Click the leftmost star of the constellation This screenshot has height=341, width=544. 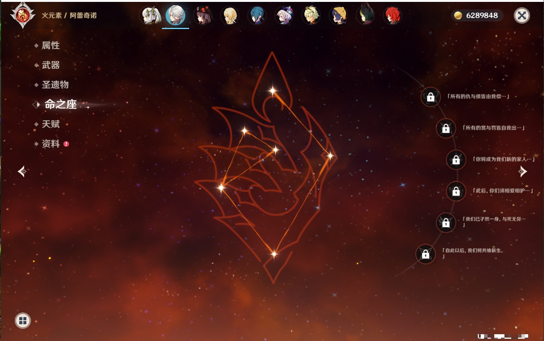click(x=221, y=187)
